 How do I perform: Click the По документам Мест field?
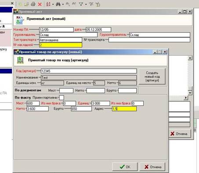tap(66, 90)
